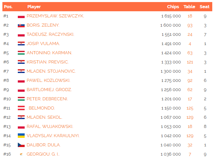Click the Seat column header
The image size is (215, 160).
[x=204, y=6]
